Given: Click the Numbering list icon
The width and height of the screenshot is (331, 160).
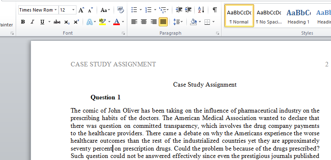Looking at the screenshot, I should point(148,10).
